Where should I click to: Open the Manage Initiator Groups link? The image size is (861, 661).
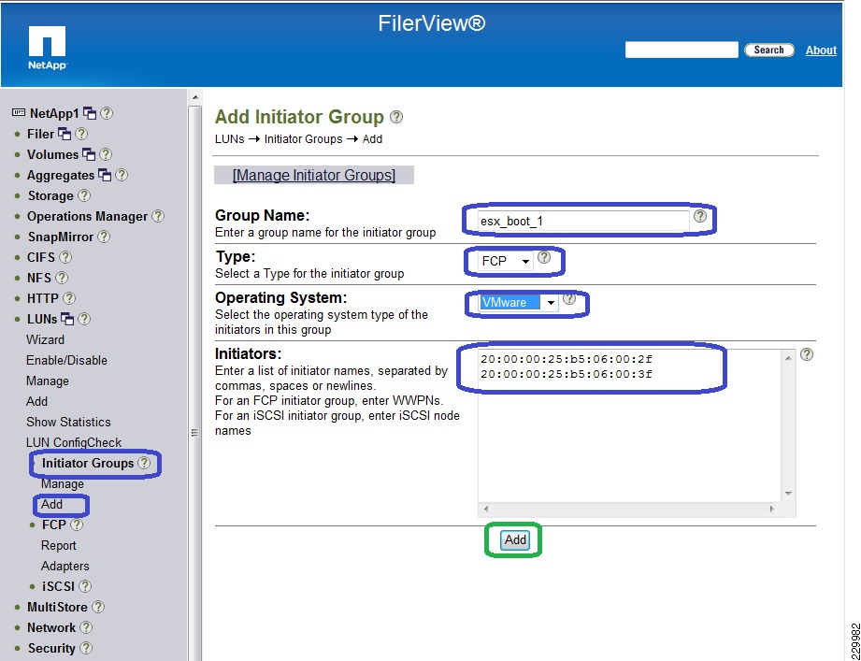[314, 175]
